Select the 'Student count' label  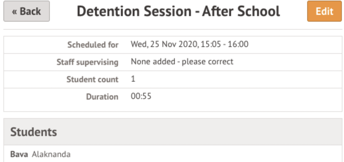(x=92, y=79)
